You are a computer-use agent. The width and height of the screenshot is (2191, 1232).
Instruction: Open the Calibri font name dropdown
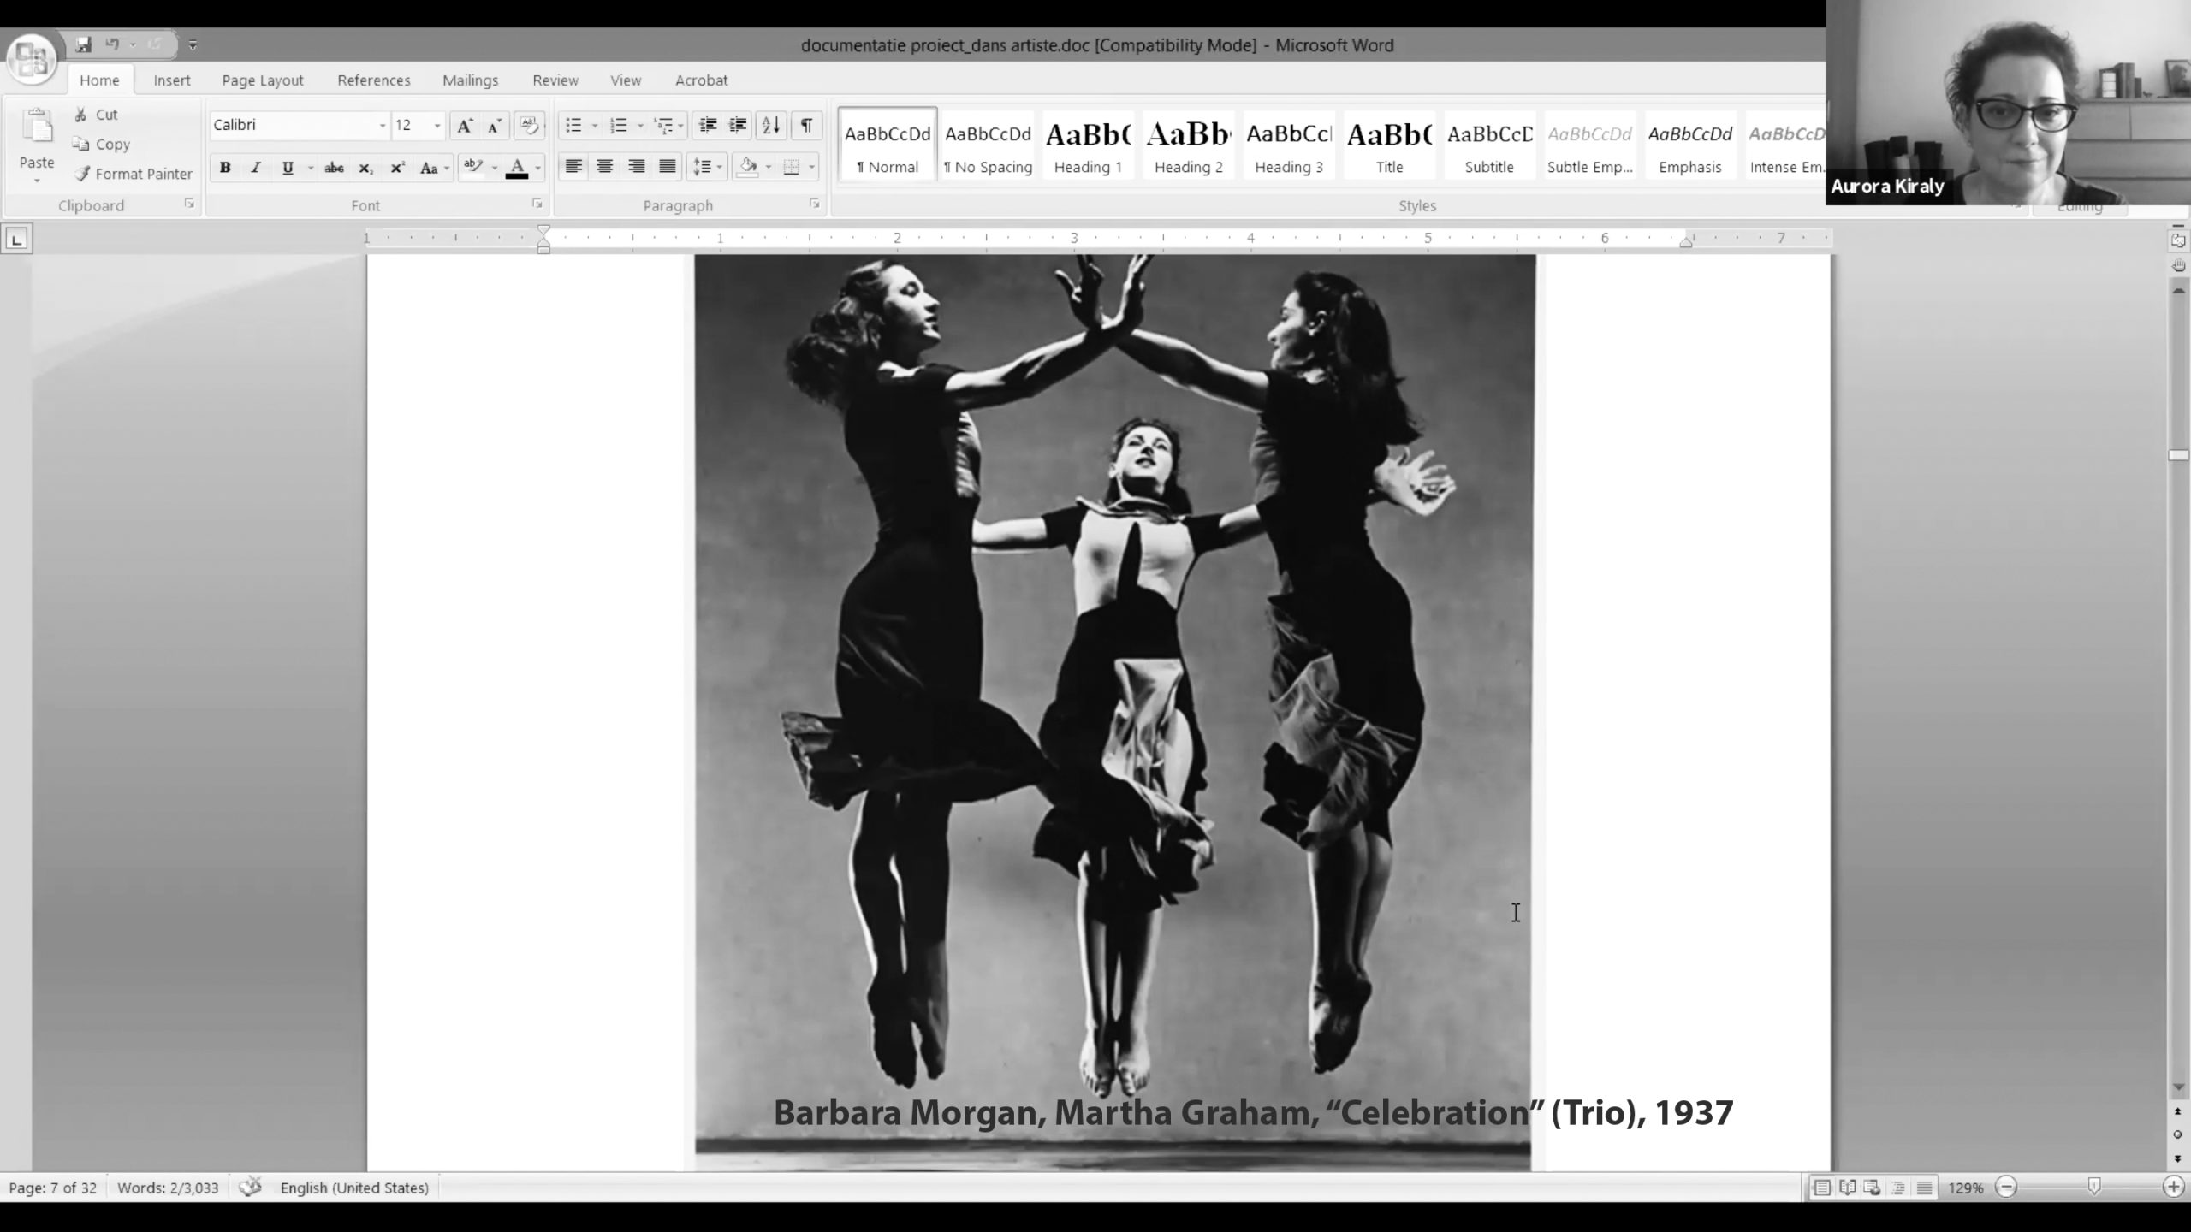(x=383, y=126)
